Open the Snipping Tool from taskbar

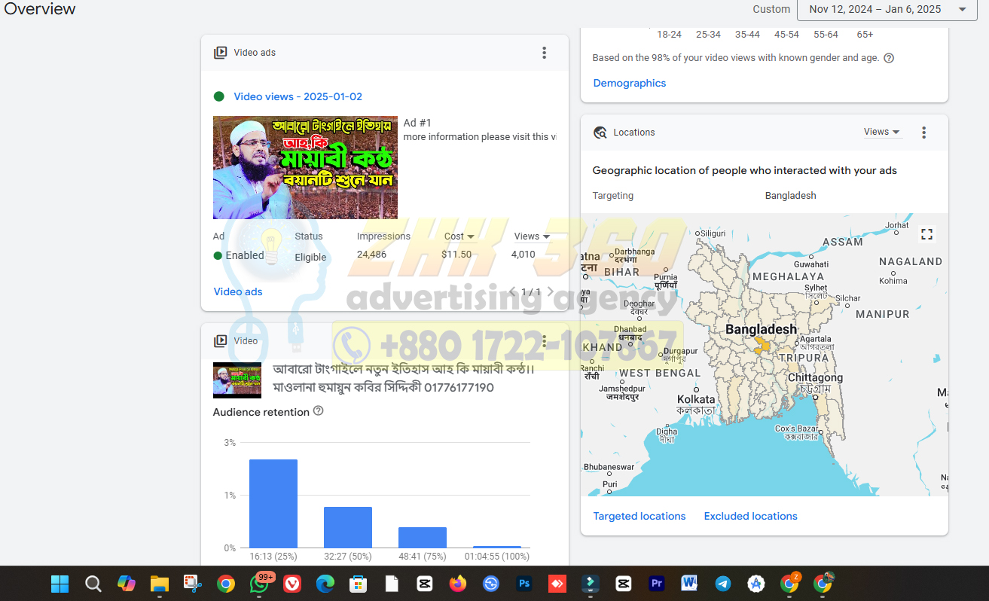[x=192, y=584]
